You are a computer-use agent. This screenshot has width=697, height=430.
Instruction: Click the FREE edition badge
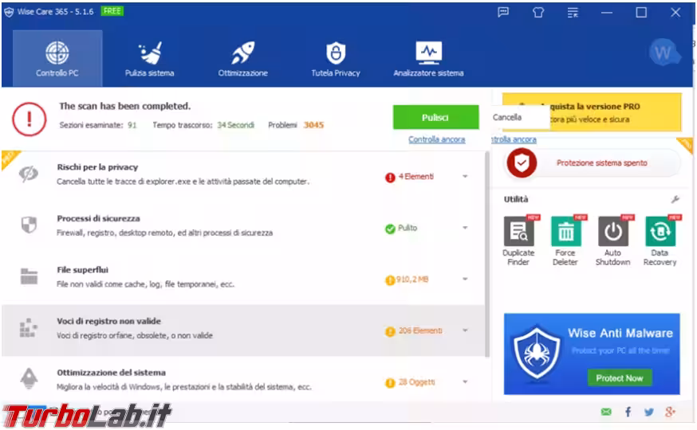tap(112, 11)
